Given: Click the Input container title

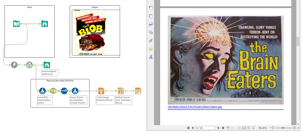Looking at the screenshot, I should (29, 7).
